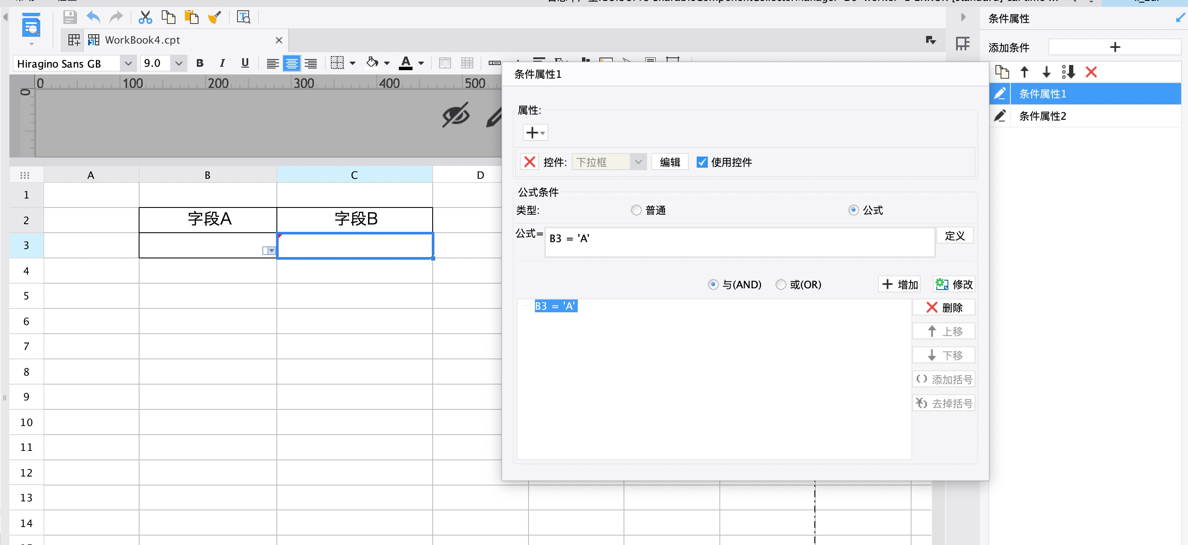Click the 字段B cell
Viewport: 1188px width, 545px height.
(x=355, y=219)
